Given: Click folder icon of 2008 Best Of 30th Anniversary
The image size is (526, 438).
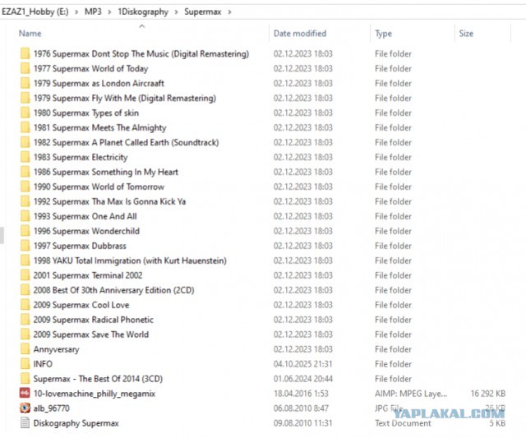Looking at the screenshot, I should pyautogui.click(x=25, y=290).
